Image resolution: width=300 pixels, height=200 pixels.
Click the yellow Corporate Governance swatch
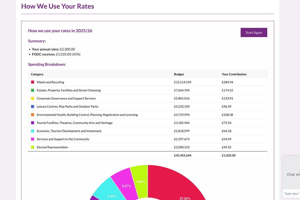[32, 98]
